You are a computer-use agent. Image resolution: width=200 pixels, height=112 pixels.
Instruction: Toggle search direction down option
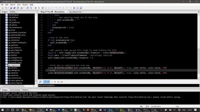point(45,82)
